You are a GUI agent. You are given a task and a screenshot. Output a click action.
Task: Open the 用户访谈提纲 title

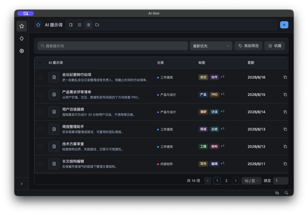click(73, 109)
